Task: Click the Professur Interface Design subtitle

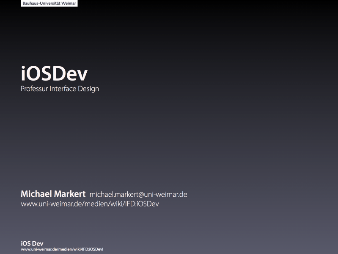Action: pos(60,89)
